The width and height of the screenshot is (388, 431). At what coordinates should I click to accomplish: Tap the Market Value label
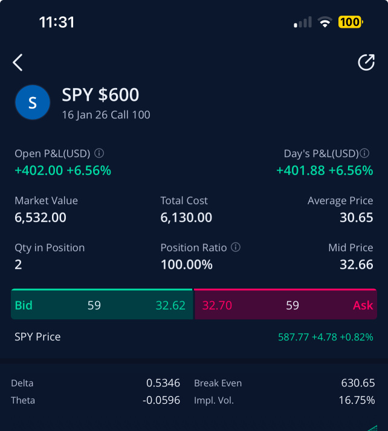(x=46, y=200)
